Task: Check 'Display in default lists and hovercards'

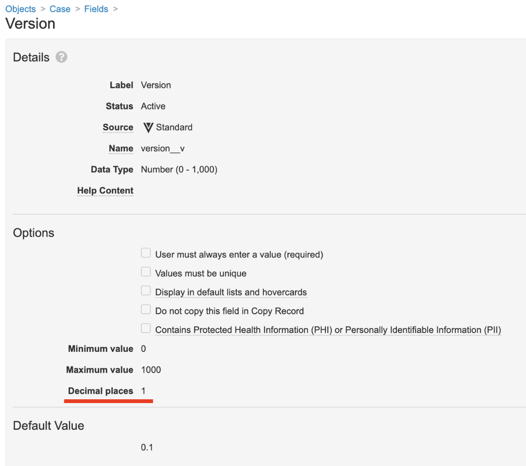Action: click(146, 291)
